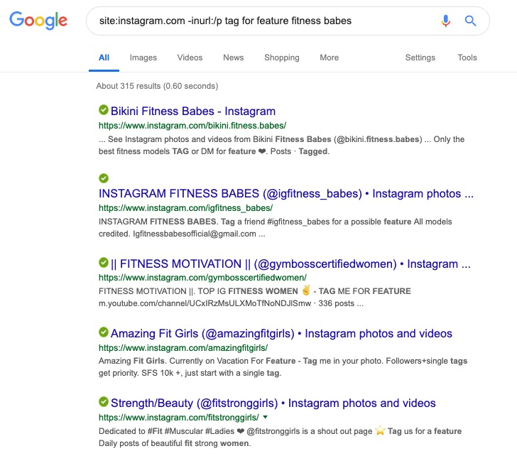Open the gymbosscertifiedwomen FITNESS MOTIVATION result
Image resolution: width=517 pixels, height=456 pixels.
click(x=290, y=264)
